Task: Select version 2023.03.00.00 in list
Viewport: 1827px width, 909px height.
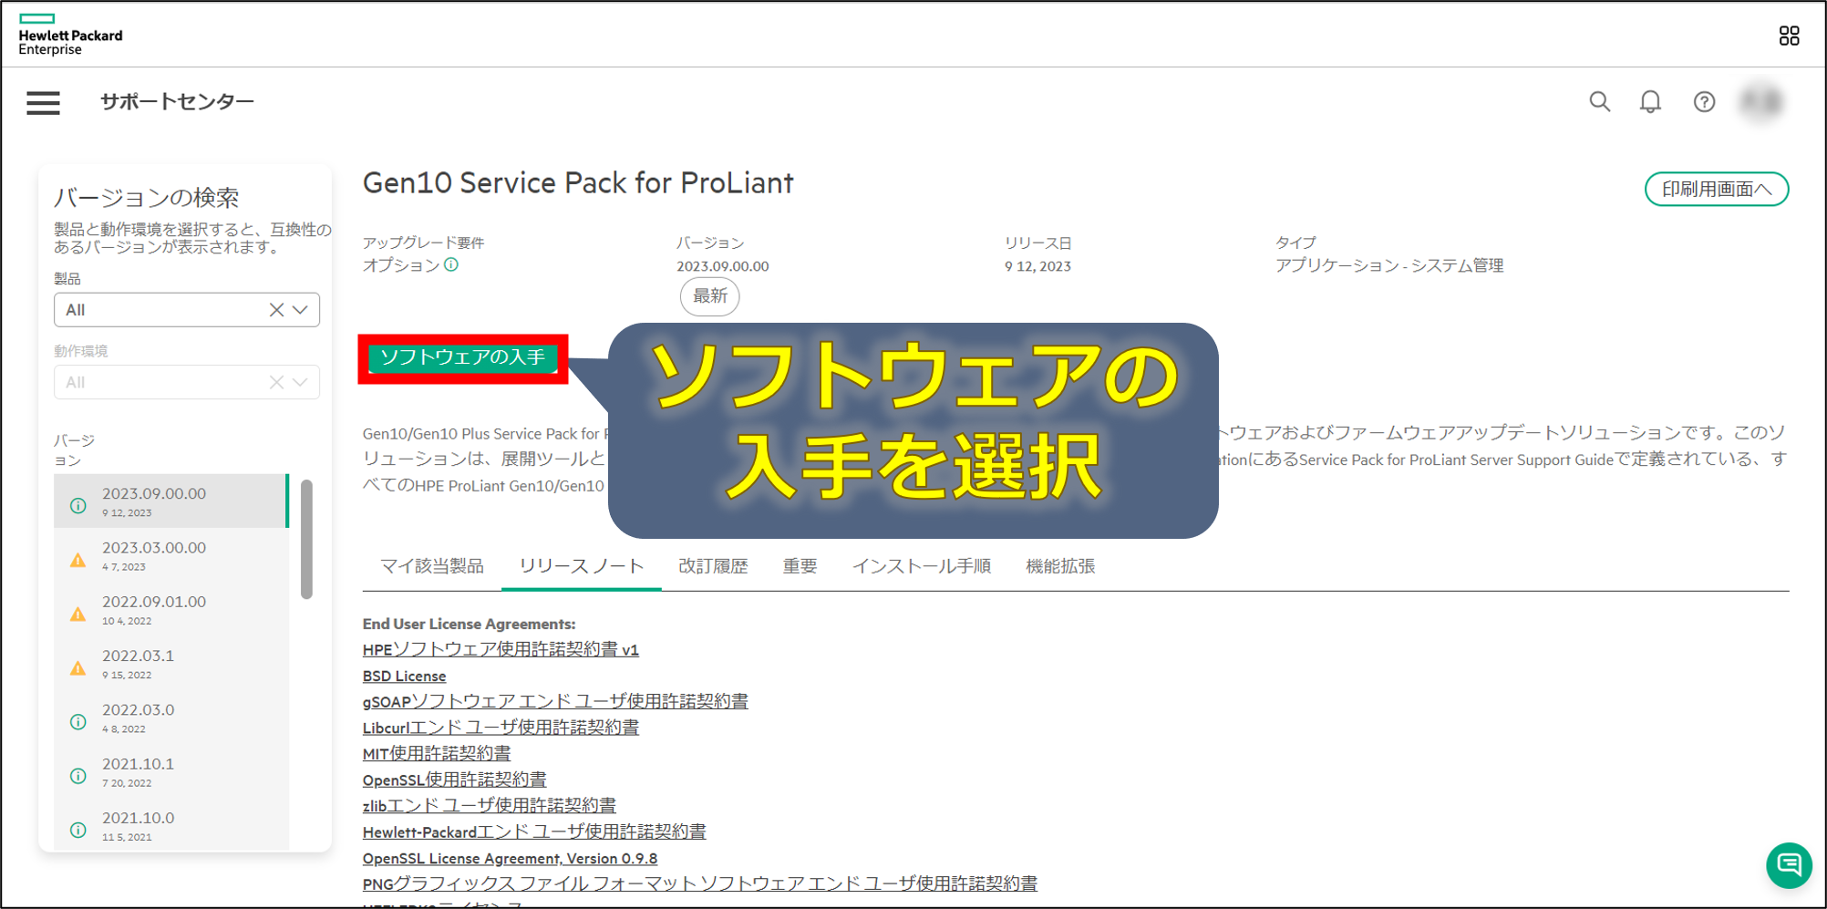Action: (x=171, y=554)
